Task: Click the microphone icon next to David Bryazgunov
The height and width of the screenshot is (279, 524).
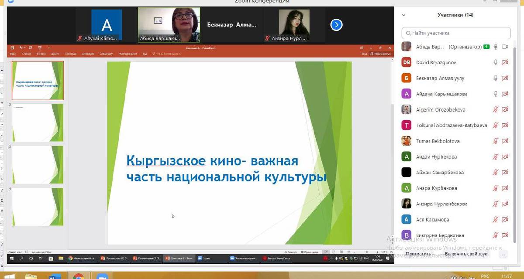Action: point(496,62)
